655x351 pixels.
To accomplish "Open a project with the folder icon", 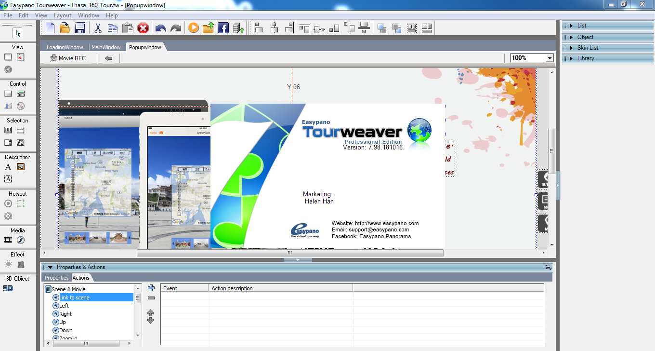I will pyautogui.click(x=65, y=28).
